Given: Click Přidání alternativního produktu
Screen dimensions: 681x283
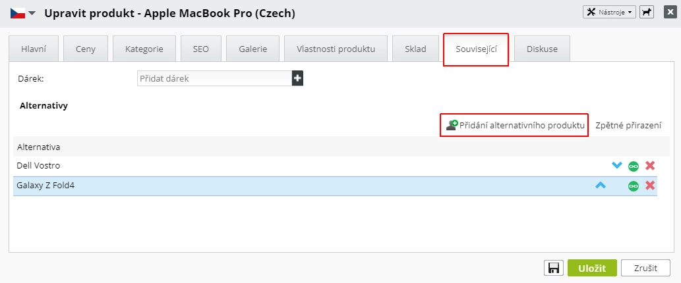Looking at the screenshot, I should [x=515, y=125].
